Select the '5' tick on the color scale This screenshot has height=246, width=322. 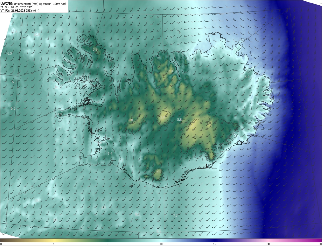(107, 244)
